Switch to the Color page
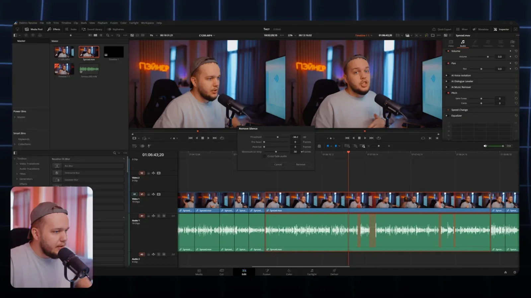 click(x=289, y=272)
